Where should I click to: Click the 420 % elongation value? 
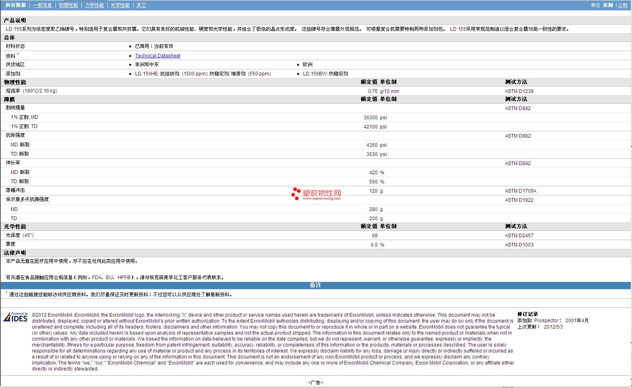[x=376, y=173]
